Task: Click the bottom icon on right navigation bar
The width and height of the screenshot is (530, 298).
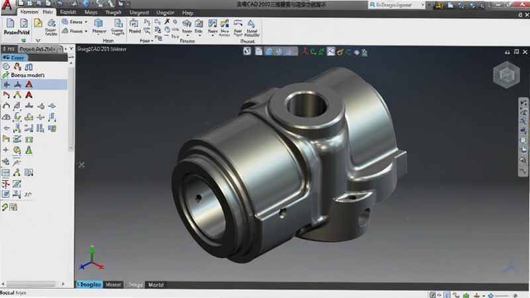Action: click(523, 171)
